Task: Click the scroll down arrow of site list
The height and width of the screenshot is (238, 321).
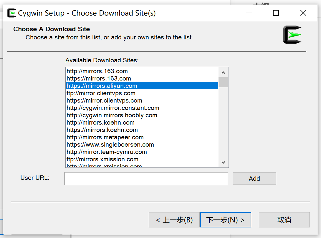Action: (x=223, y=162)
